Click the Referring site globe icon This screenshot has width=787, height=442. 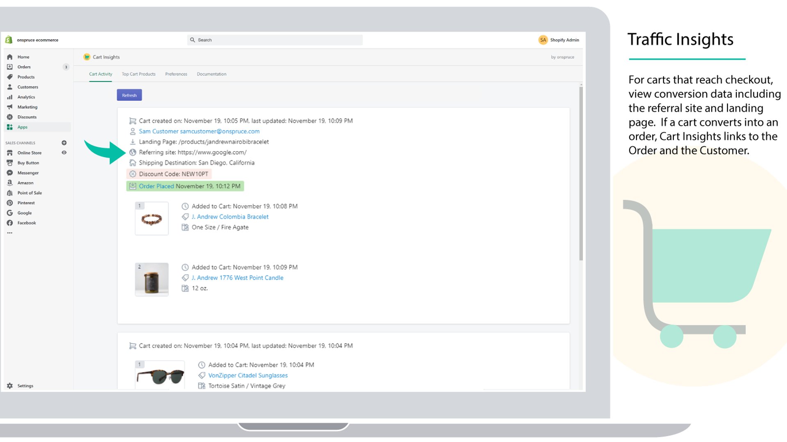133,152
